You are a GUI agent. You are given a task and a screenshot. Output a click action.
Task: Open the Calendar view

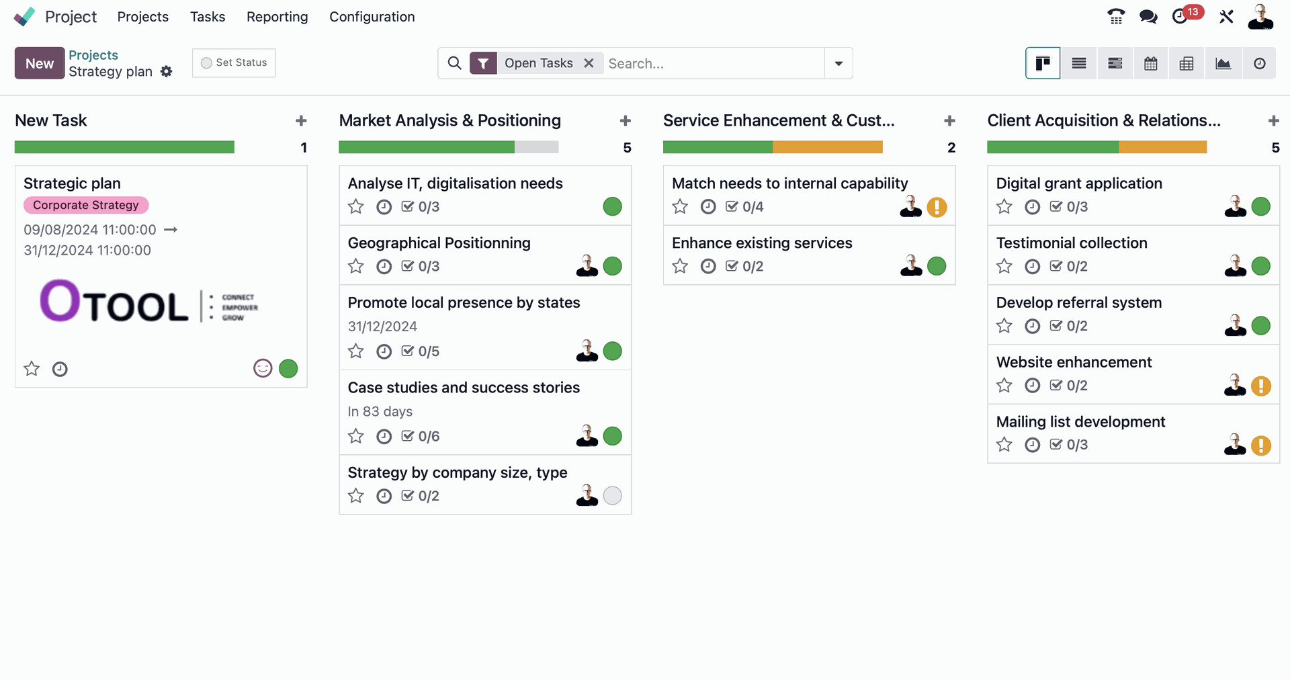(1150, 62)
